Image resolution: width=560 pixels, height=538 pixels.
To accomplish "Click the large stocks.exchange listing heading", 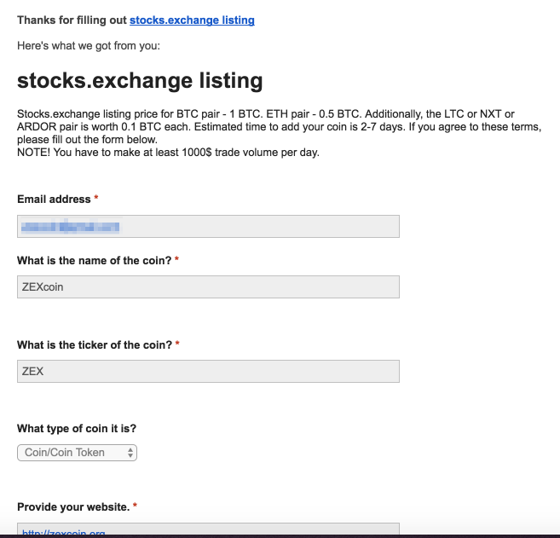I will (x=140, y=80).
